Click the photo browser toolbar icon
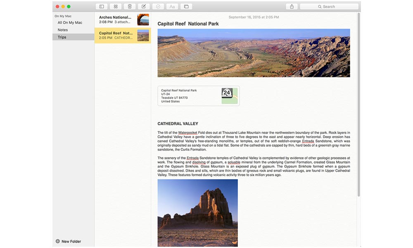The width and height of the screenshot is (413, 248). (186, 7)
